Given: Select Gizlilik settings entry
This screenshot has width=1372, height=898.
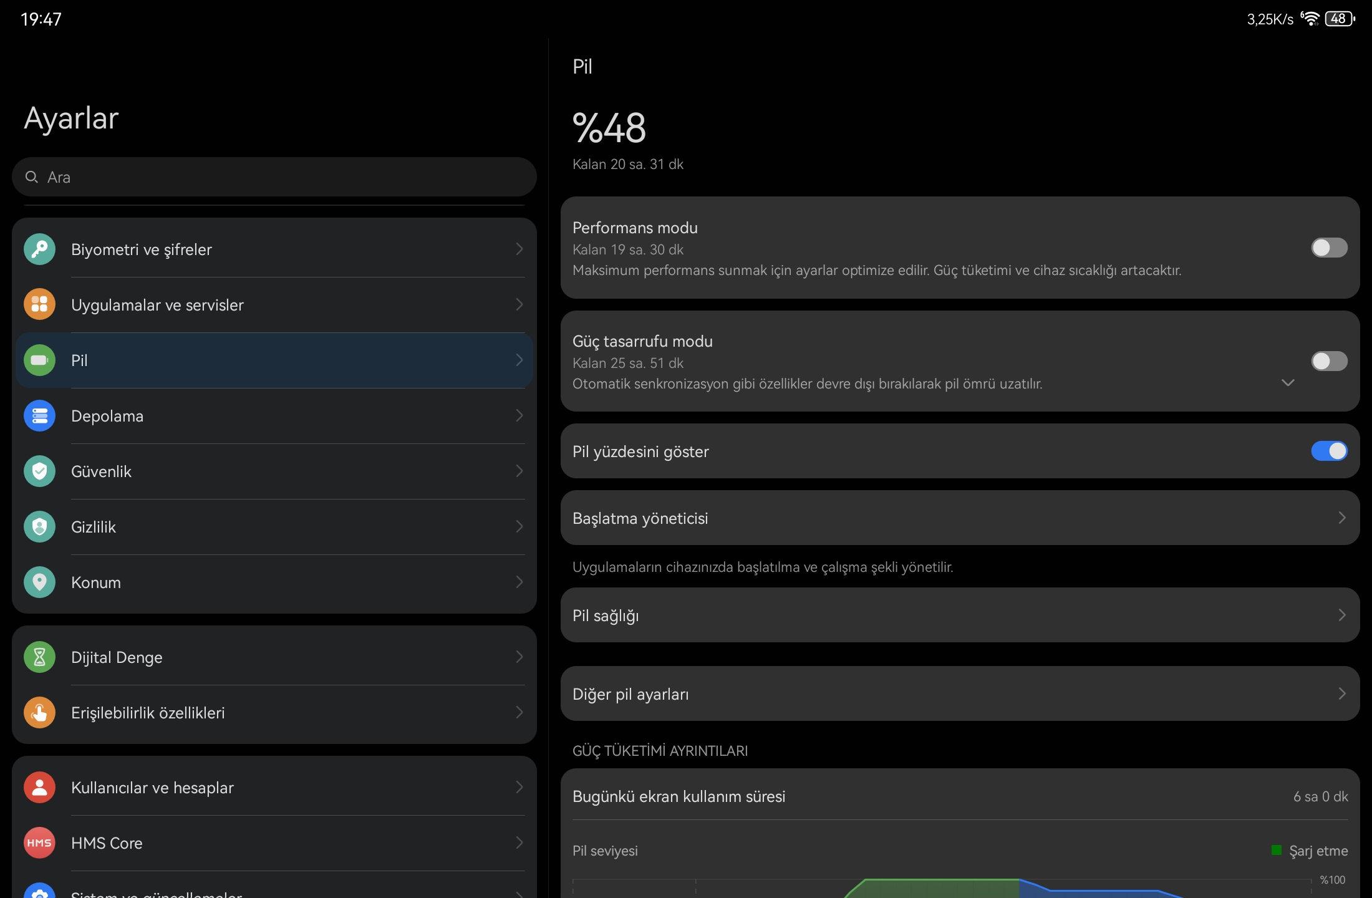Looking at the screenshot, I should tap(274, 527).
